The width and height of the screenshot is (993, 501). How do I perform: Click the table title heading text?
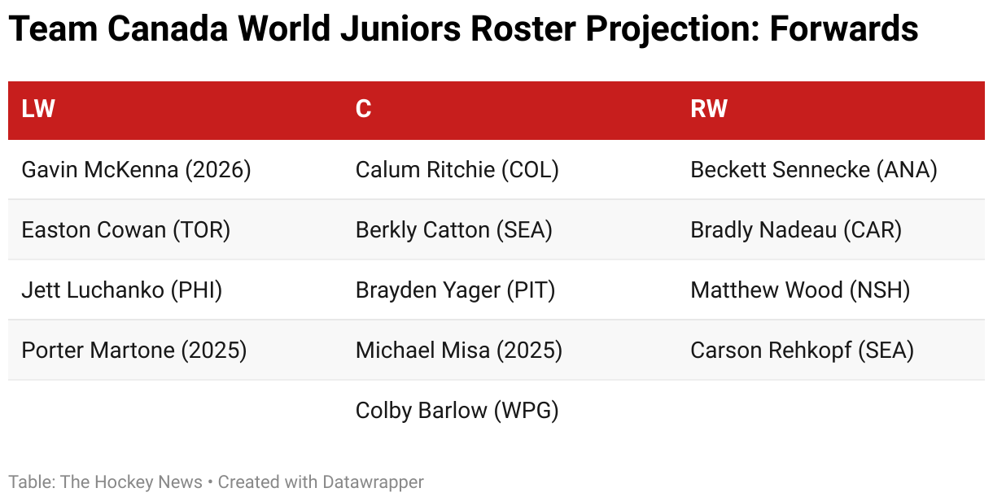click(x=463, y=31)
